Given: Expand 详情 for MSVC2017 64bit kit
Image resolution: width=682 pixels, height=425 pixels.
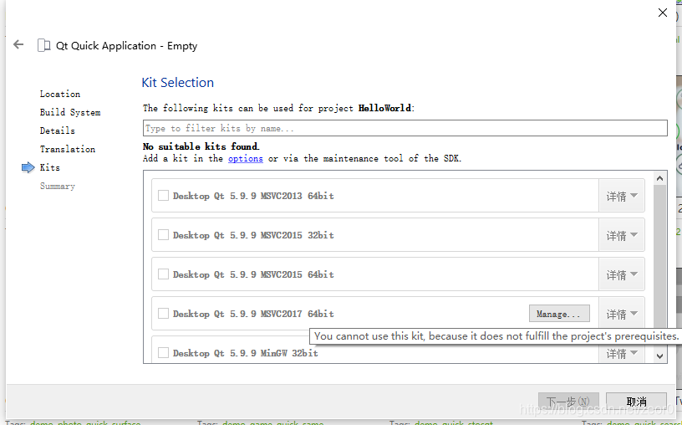Looking at the screenshot, I should (622, 314).
